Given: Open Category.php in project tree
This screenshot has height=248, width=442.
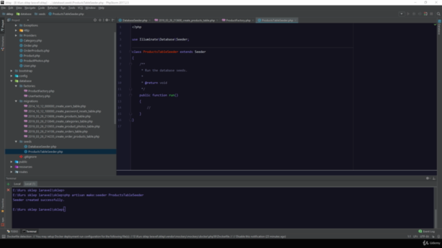Looking at the screenshot, I should [30, 41].
